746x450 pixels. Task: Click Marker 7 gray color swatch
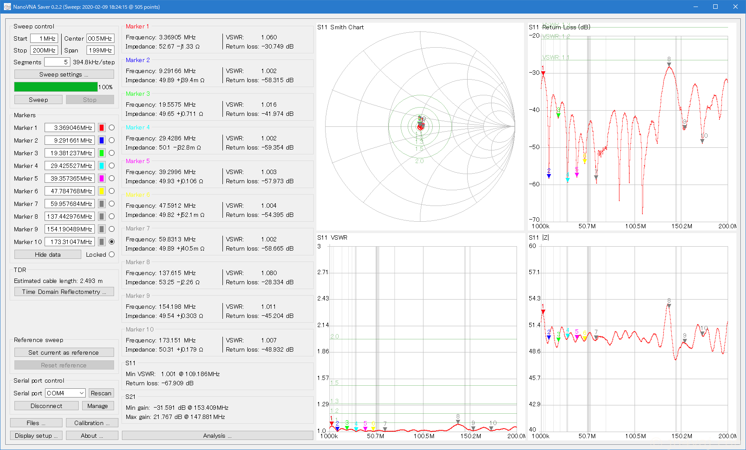[101, 204]
